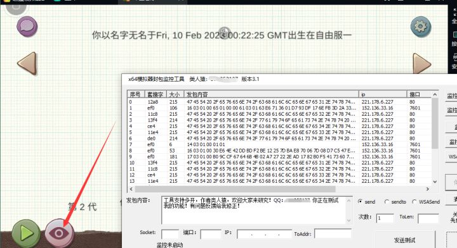Click the x64模拟器封包监控工具 window title

[156, 79]
